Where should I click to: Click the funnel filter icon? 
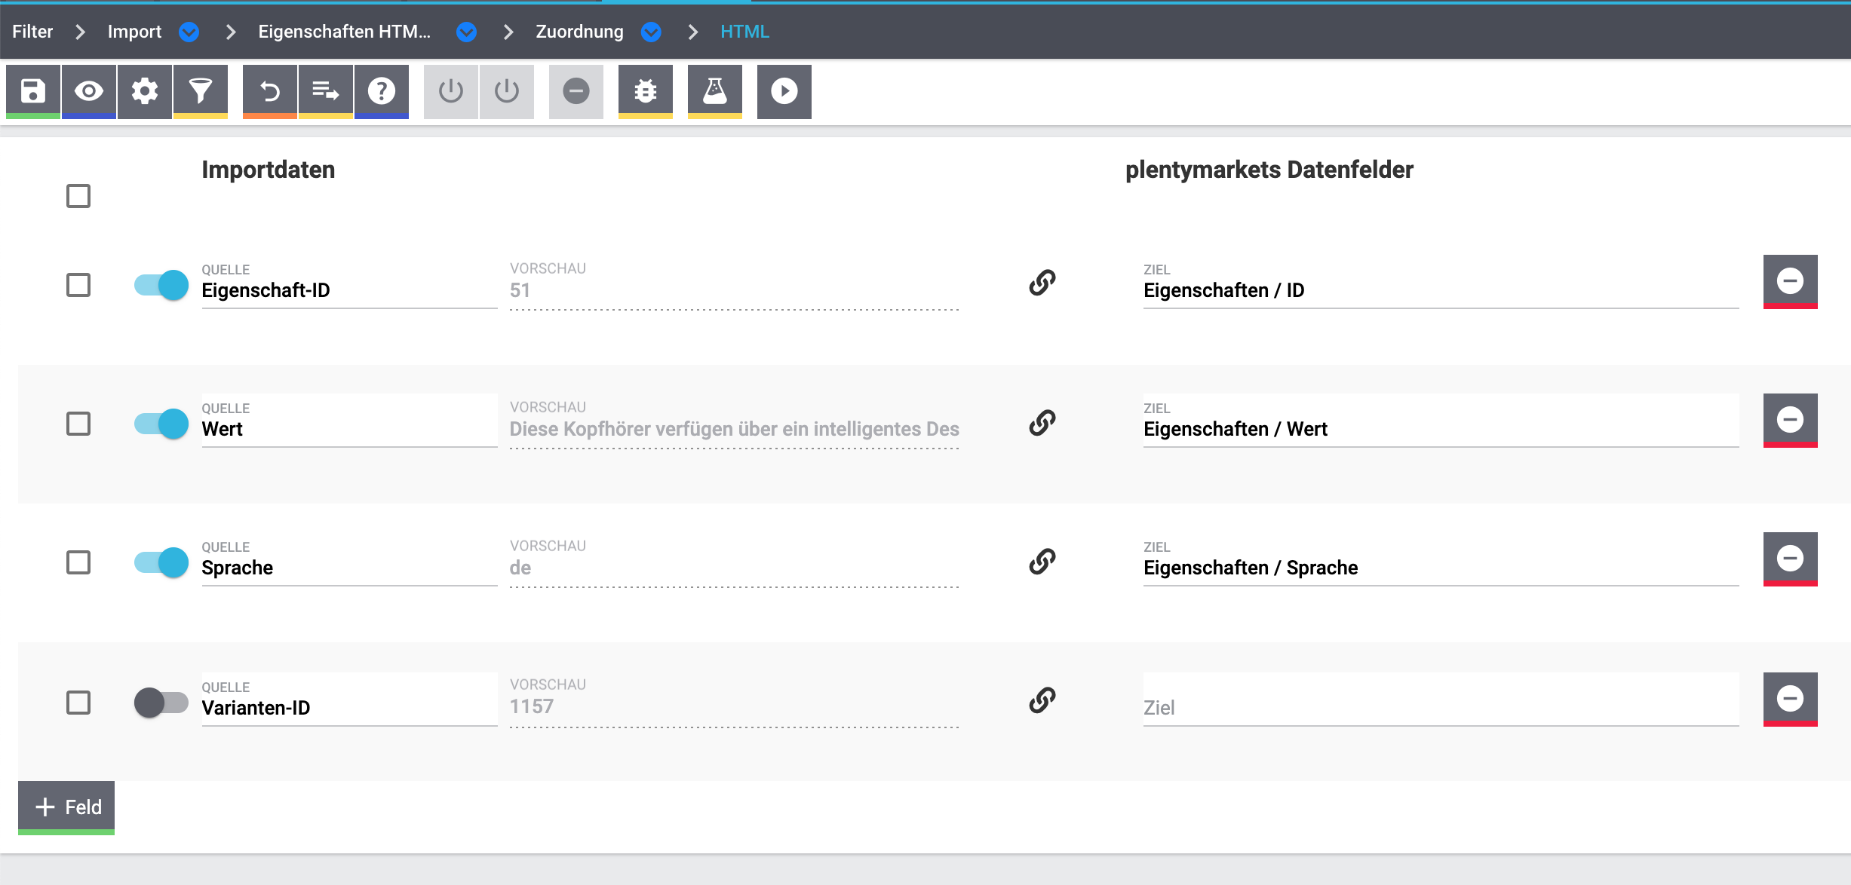201,91
